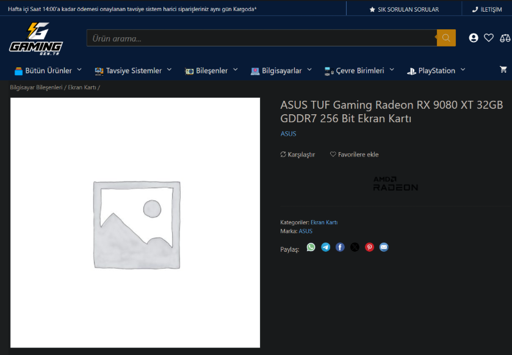512x355 pixels.
Task: Open the shopping cart icon
Action: (503, 69)
